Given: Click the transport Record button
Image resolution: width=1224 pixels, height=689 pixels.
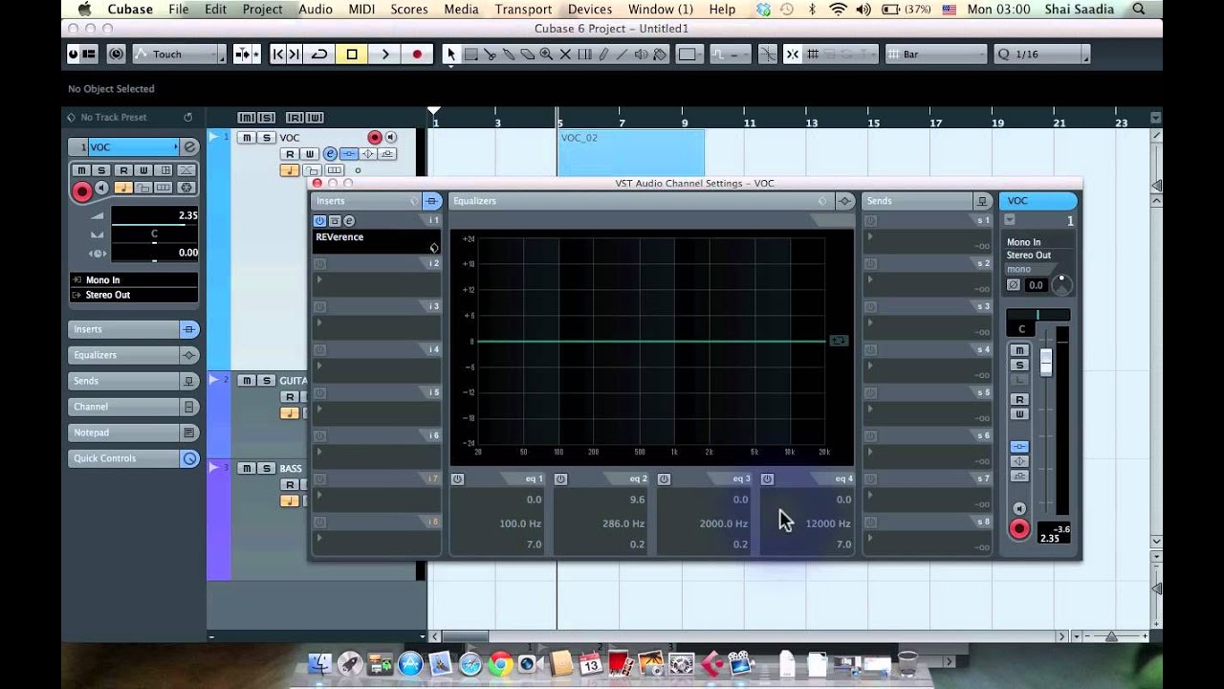Looking at the screenshot, I should pyautogui.click(x=417, y=55).
